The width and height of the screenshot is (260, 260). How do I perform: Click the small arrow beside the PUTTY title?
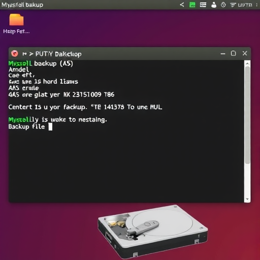coord(31,54)
